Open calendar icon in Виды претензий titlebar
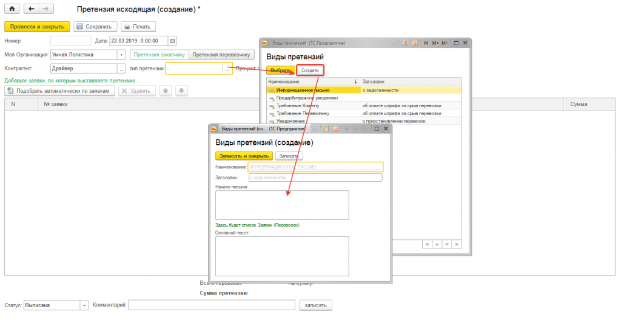Screen dimensions: 621x329 [415, 43]
